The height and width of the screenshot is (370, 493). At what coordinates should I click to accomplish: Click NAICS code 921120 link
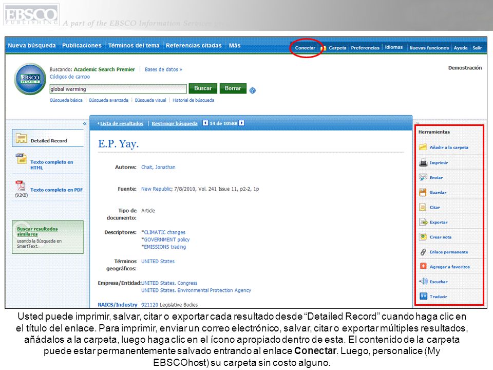tap(149, 305)
